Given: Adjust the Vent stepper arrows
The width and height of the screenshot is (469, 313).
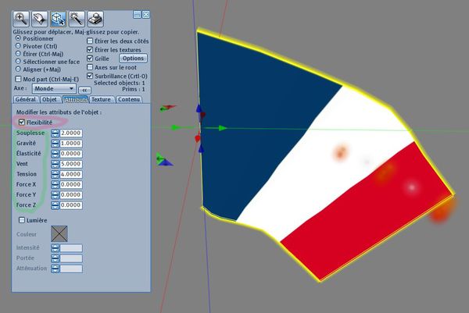Looking at the screenshot, I should click(x=55, y=164).
